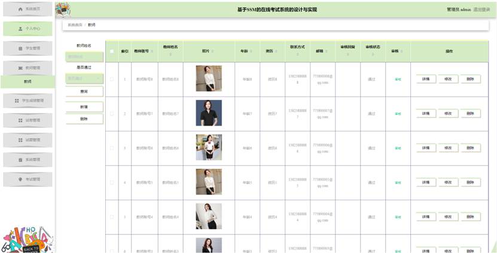Click the teacher photo in row 2

(209, 113)
